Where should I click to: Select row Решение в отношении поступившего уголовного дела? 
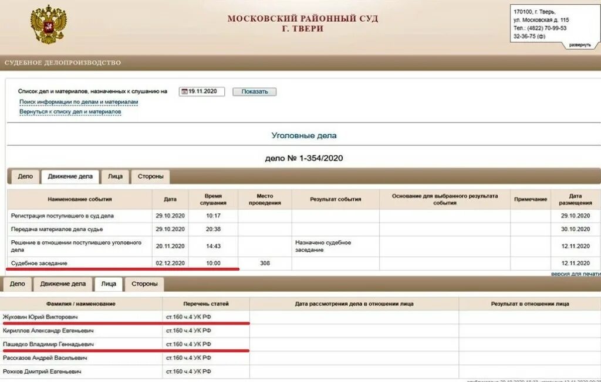pyautogui.click(x=76, y=246)
